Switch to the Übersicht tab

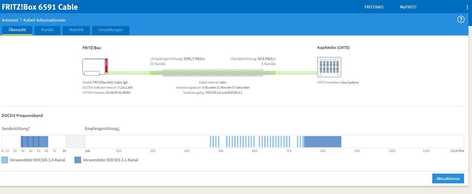click(17, 30)
